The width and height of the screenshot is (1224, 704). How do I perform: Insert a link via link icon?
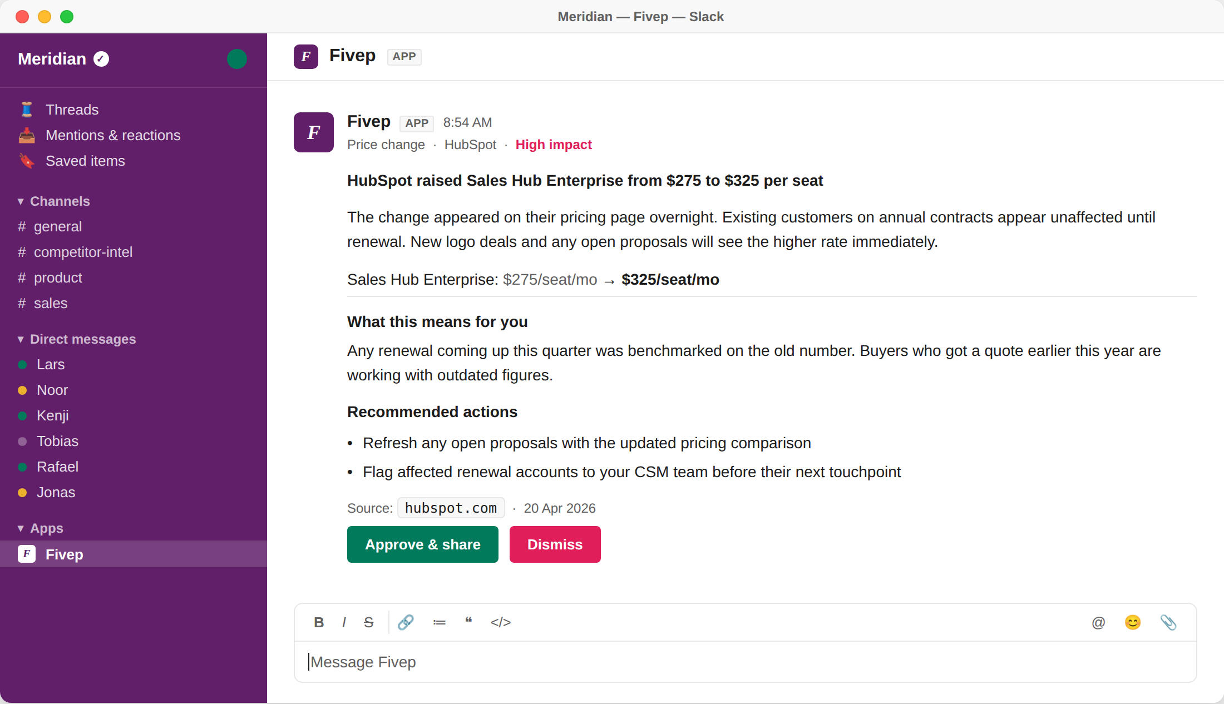(406, 622)
